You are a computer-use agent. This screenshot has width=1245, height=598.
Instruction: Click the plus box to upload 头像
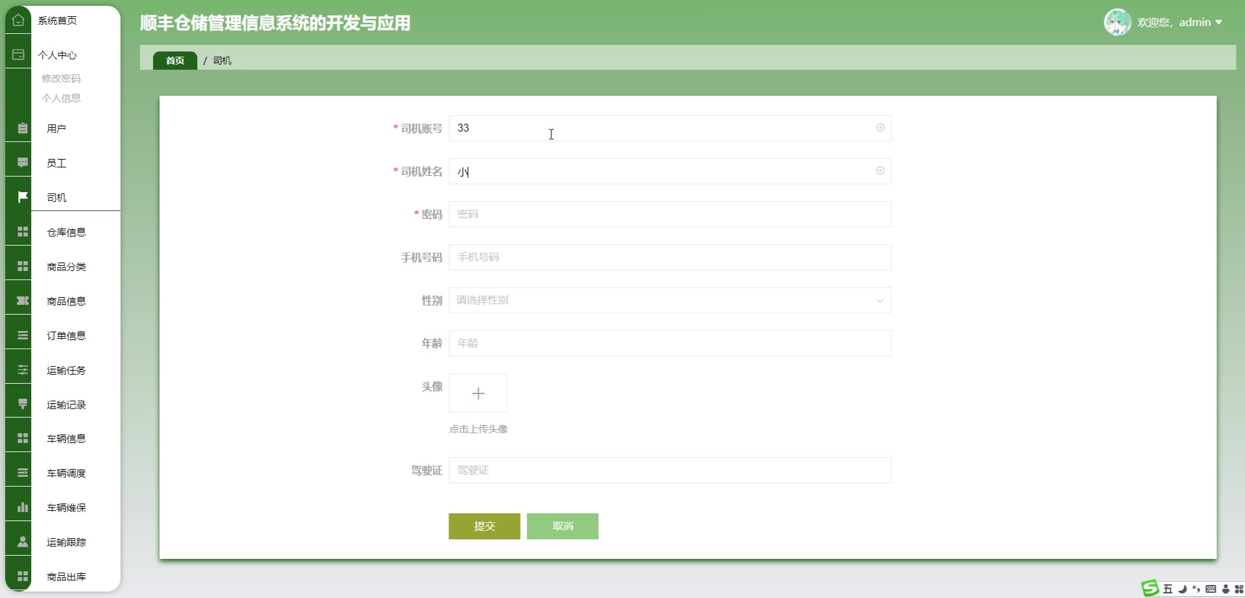tap(478, 393)
